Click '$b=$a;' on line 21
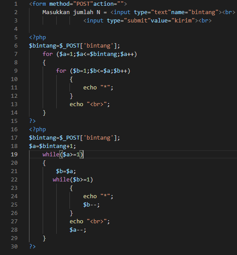The image size is (237, 255). pyautogui.click(x=66, y=171)
